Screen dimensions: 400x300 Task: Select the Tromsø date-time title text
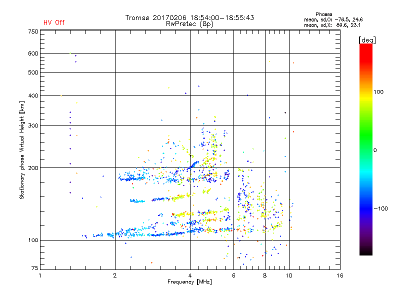click(x=189, y=17)
